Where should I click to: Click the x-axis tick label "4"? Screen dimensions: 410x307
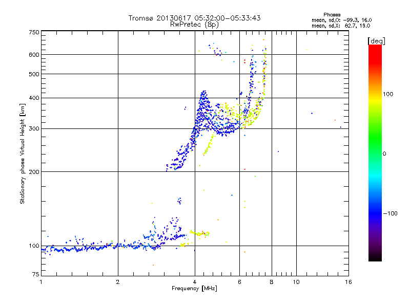tap(195, 282)
